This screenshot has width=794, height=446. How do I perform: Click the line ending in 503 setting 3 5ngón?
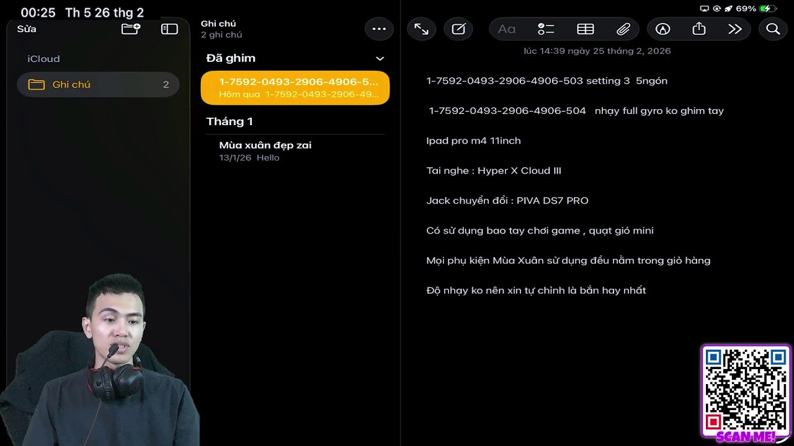[547, 81]
